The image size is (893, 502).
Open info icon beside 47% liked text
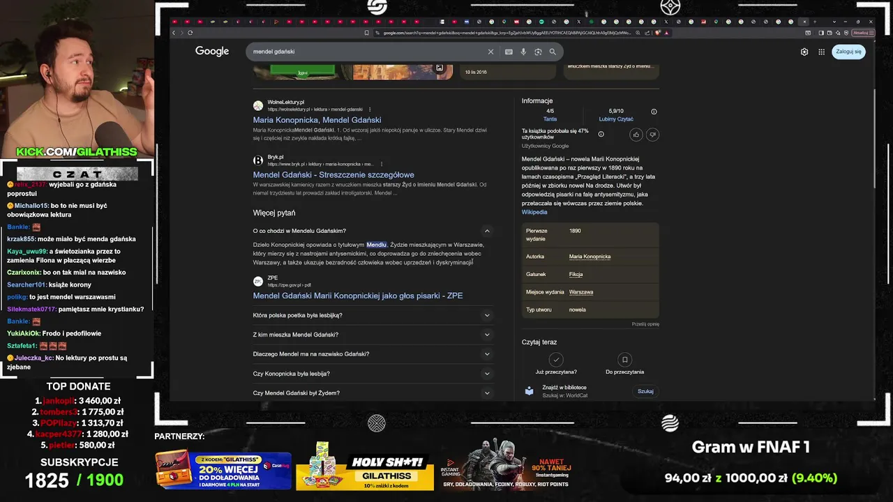click(601, 134)
